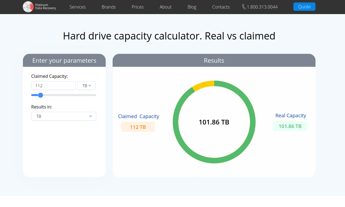Screen dimensions: 345x207
Task: Focus the Claimed Capacity input showing 112
Action: click(53, 86)
